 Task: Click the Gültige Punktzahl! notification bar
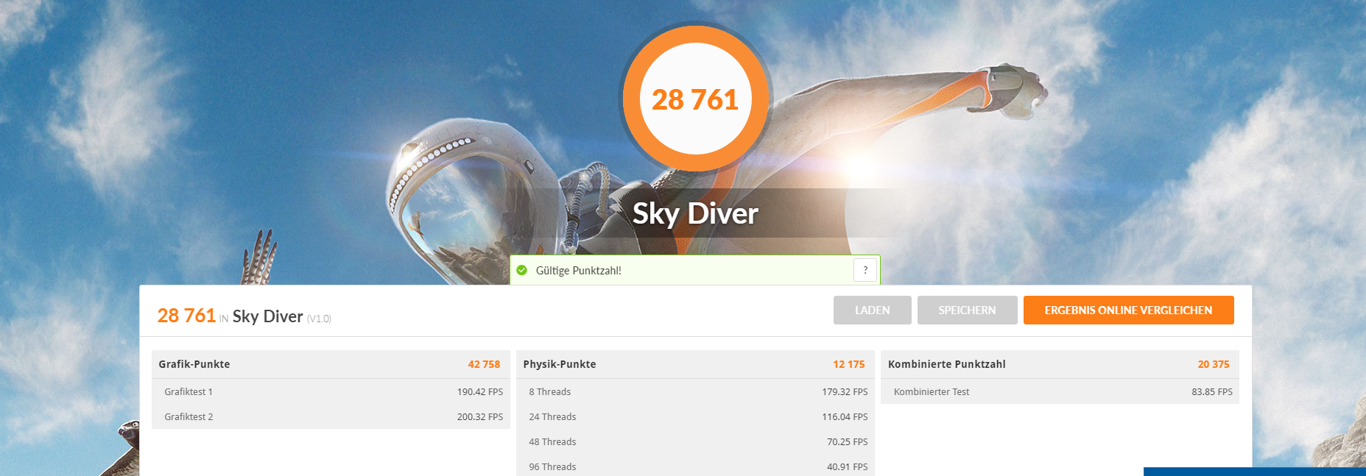(695, 270)
